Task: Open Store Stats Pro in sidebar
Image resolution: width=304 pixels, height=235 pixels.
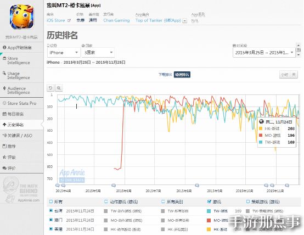Action: [x=21, y=103]
